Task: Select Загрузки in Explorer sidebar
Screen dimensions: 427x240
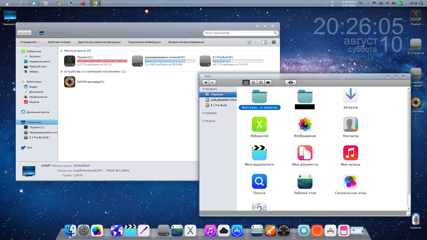Action: [x=35, y=57]
